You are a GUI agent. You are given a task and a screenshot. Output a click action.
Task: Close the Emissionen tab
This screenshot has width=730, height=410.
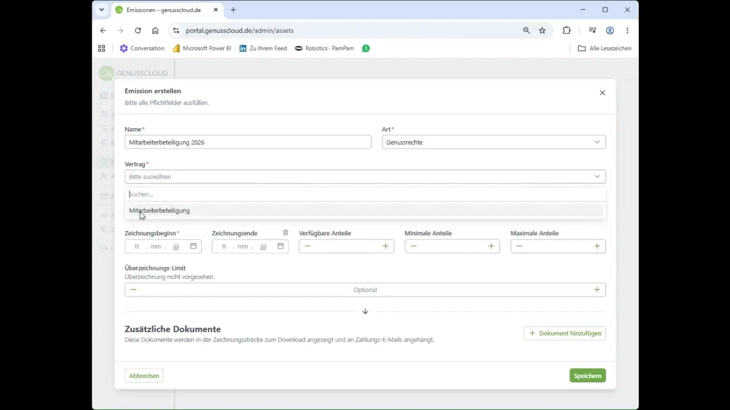[216, 10]
